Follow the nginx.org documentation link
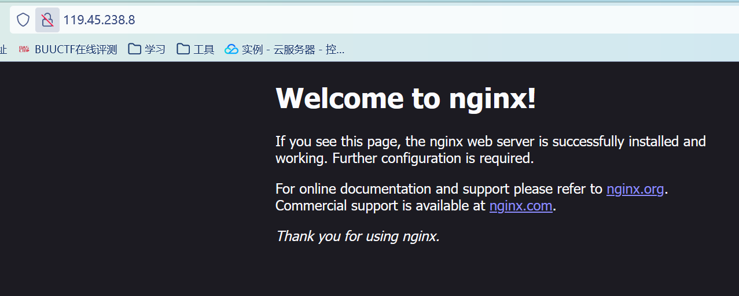739x296 pixels. tap(635, 189)
